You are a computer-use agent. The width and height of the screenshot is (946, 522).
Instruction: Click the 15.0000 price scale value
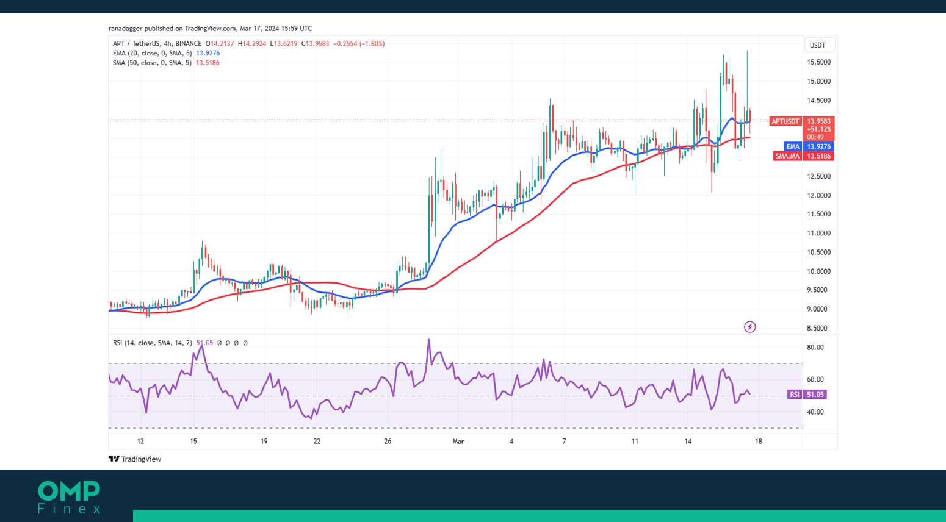[818, 81]
